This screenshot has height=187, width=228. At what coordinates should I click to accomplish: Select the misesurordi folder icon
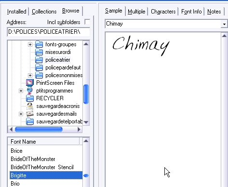click(x=39, y=52)
